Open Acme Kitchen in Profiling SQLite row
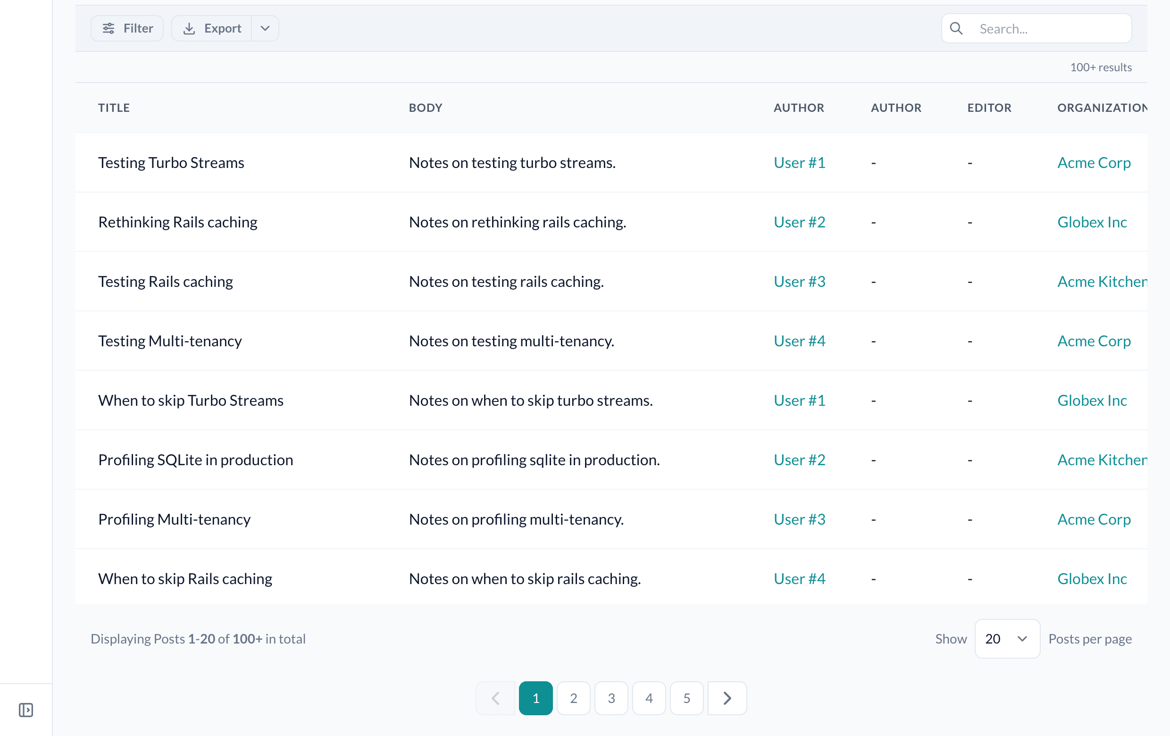1170x736 pixels. pos(1102,460)
